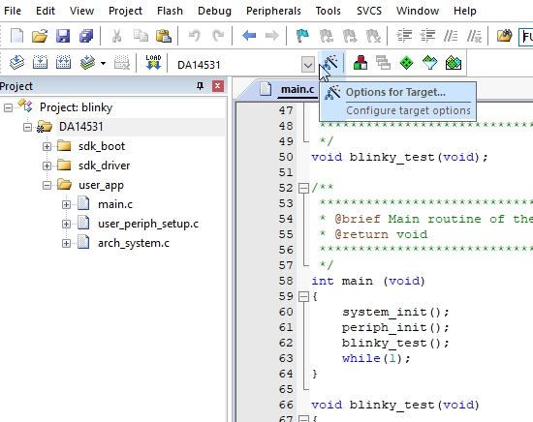
Task: Close the Project panel with the red X
Action: 218,86
